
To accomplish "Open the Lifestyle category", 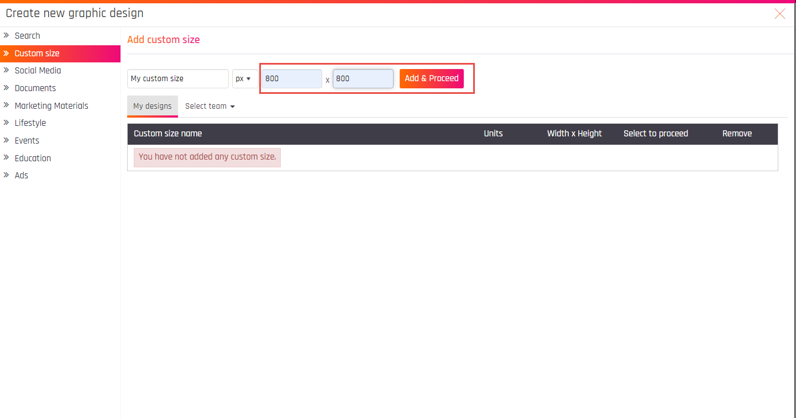I will 30,123.
